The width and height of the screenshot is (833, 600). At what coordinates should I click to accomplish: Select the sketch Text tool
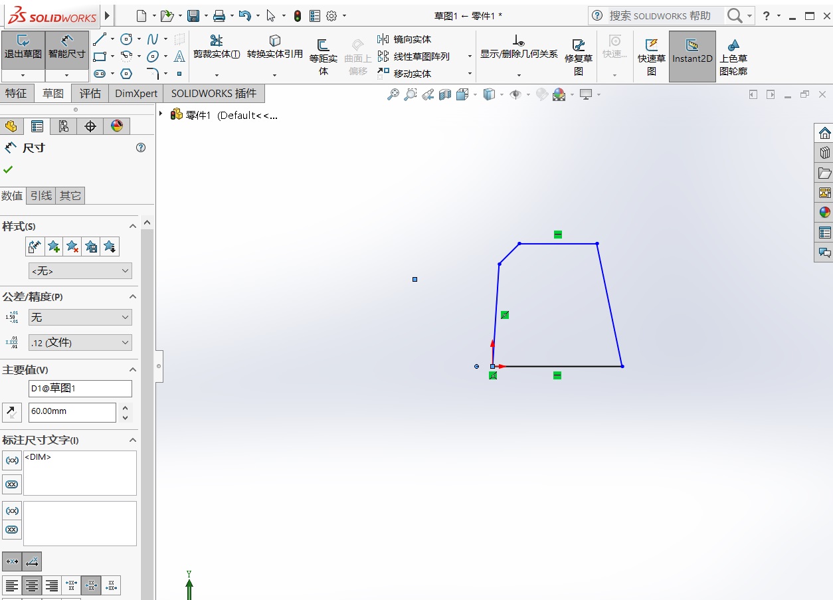(x=179, y=56)
